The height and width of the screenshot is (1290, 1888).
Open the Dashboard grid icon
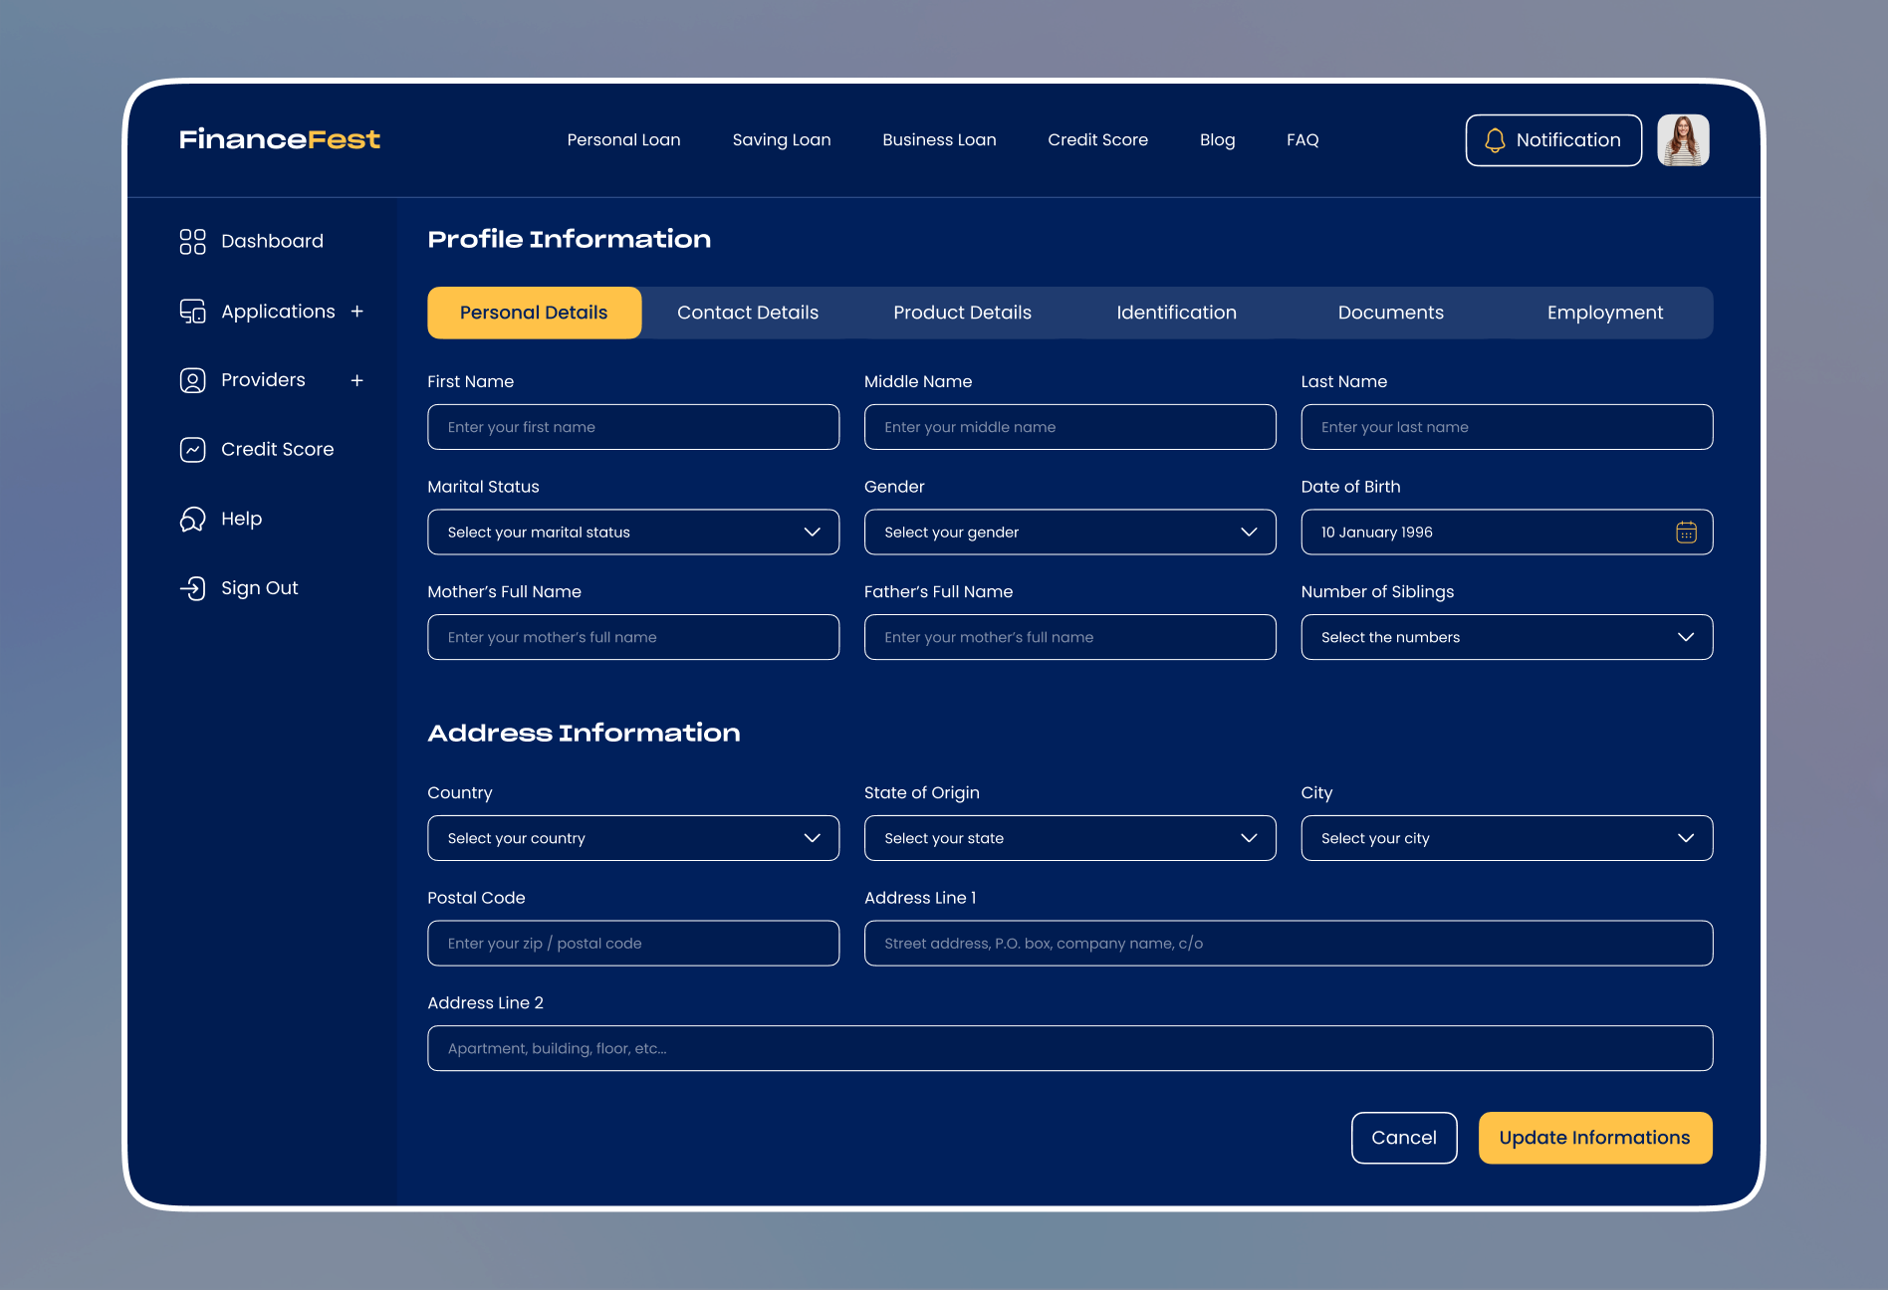[x=192, y=241]
